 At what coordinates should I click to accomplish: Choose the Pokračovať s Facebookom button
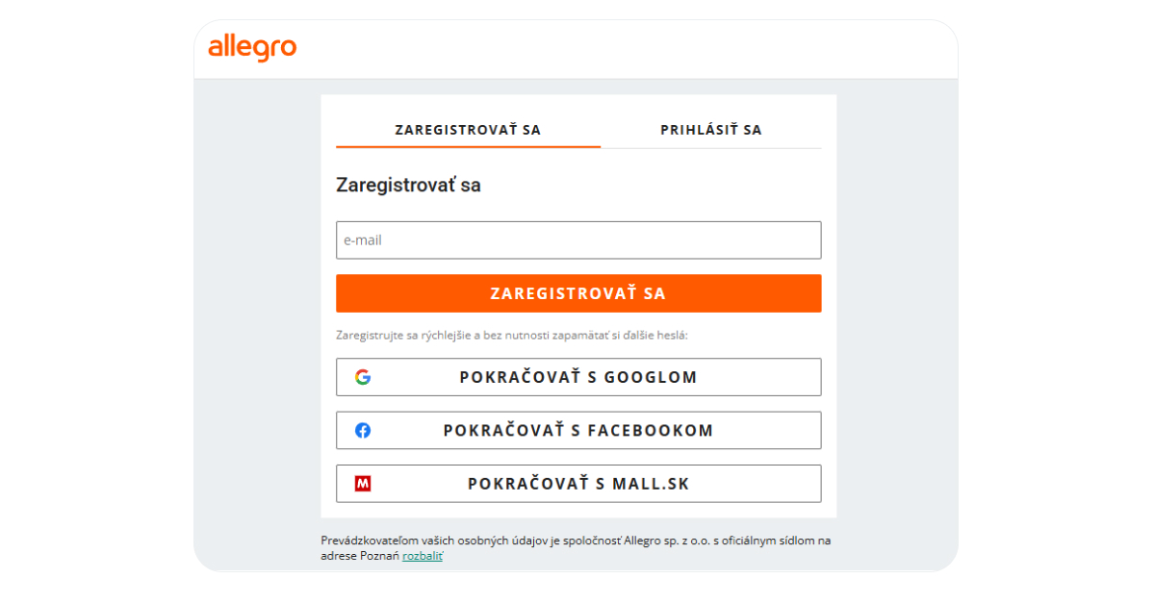577,431
